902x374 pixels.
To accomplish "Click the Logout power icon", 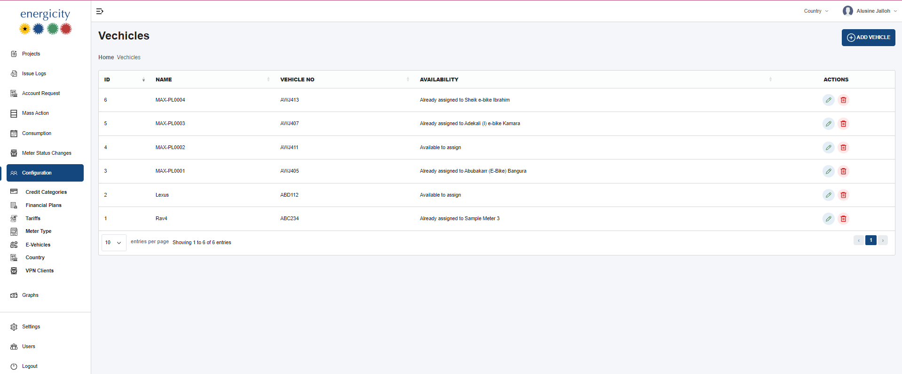I will tap(14, 366).
